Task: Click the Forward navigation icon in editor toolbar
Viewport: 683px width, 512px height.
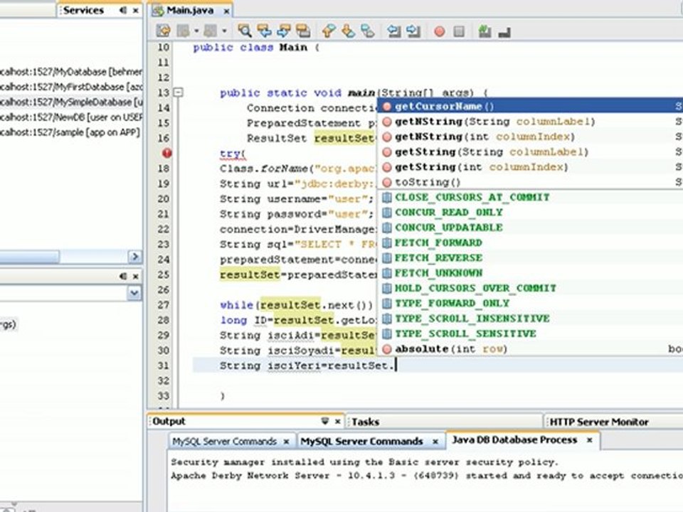Action: (x=211, y=31)
